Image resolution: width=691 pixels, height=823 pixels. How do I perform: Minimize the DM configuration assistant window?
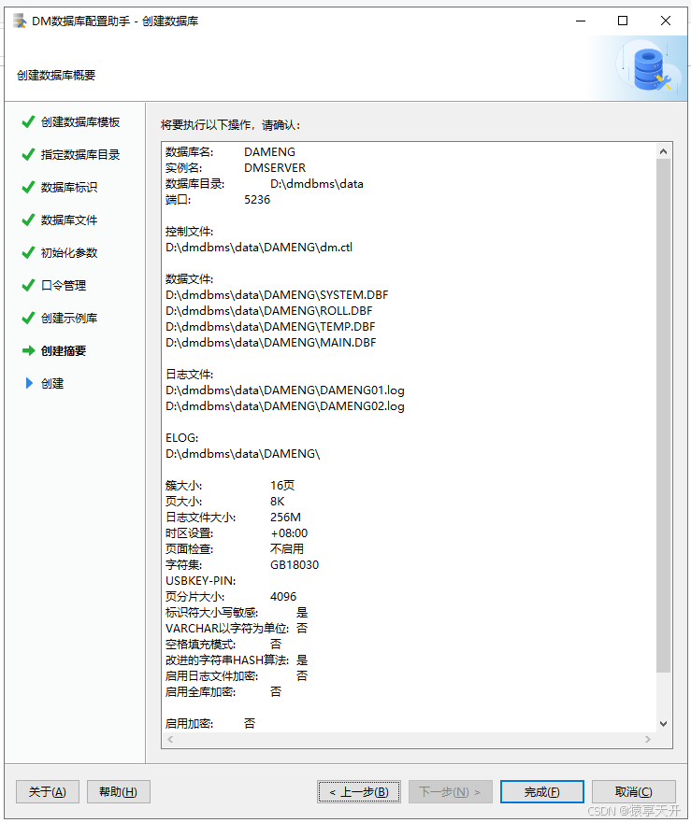(x=581, y=21)
